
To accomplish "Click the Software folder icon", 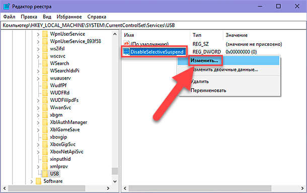I will (x=39, y=181).
